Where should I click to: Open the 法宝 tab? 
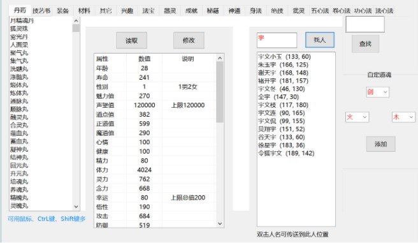click(148, 11)
